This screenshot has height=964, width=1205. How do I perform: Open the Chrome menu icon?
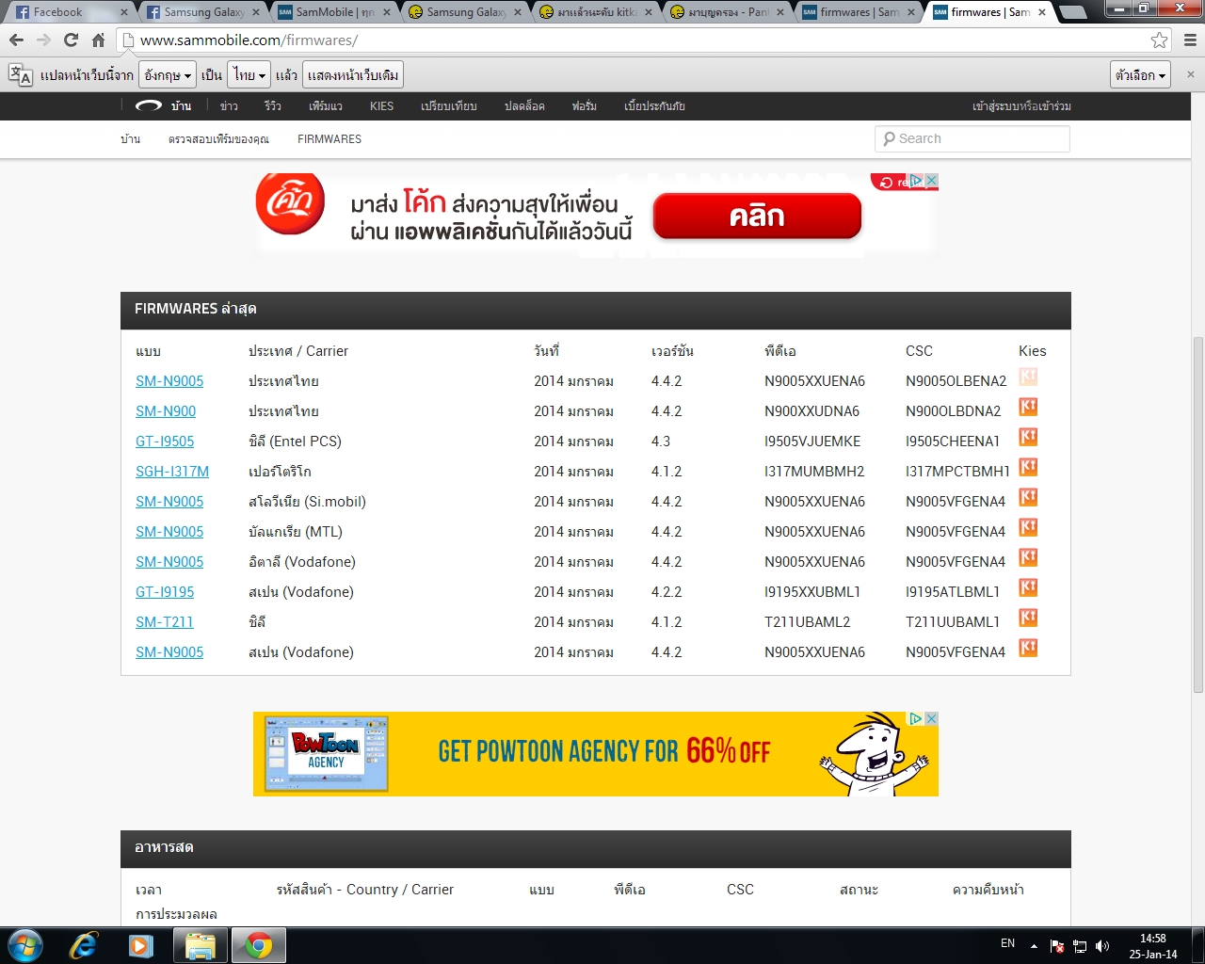click(1190, 40)
